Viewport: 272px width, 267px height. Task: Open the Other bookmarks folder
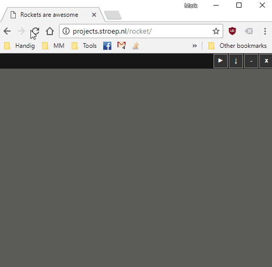tap(237, 46)
